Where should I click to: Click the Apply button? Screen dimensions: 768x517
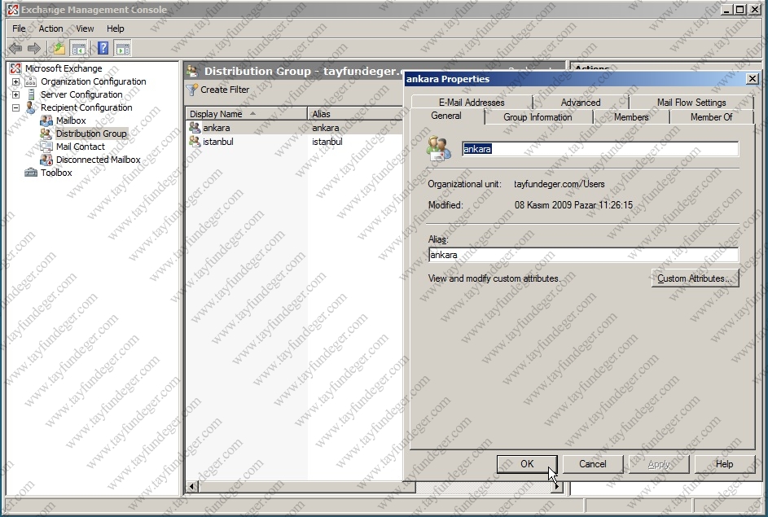coord(659,464)
